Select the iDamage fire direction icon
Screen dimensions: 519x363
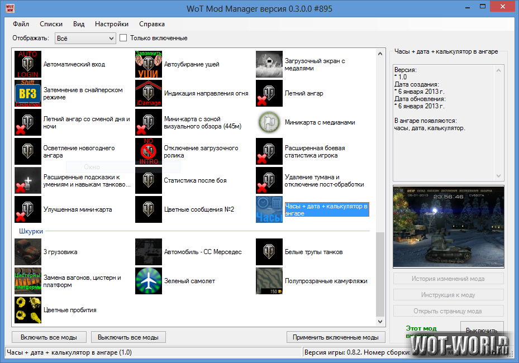(149, 93)
